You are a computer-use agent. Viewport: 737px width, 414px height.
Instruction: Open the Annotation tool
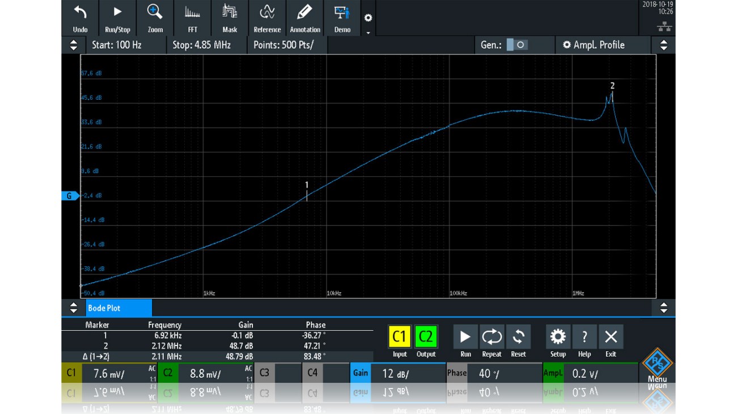[304, 18]
